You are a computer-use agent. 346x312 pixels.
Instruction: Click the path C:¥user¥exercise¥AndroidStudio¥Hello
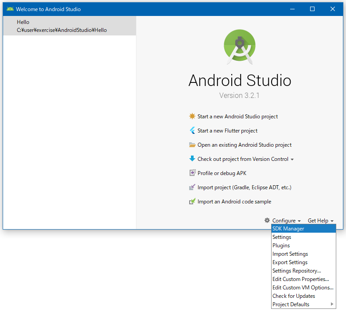tap(62, 30)
